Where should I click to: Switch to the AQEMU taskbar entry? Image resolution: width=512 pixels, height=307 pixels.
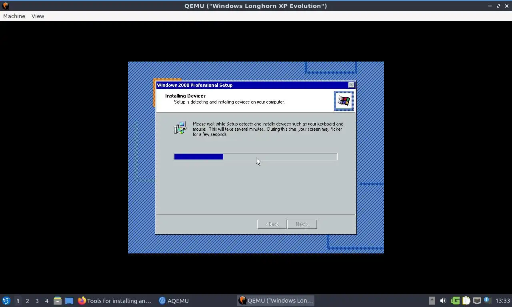tap(174, 301)
